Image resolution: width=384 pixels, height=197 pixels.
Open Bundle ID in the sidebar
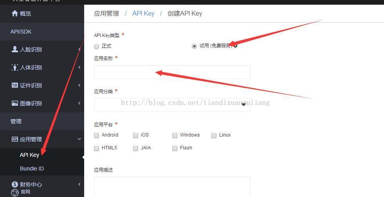32,169
